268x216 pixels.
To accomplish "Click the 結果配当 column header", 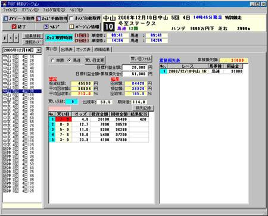I will [139, 114].
